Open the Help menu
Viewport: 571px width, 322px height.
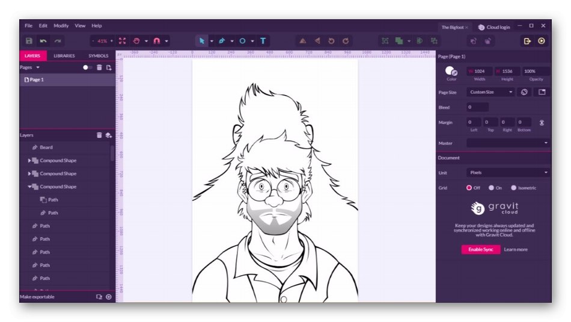pos(97,26)
